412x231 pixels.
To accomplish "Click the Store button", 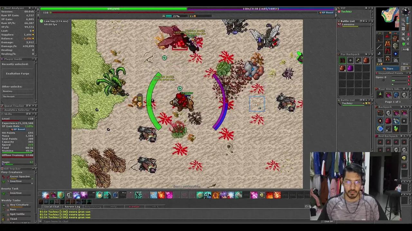I will tap(388, 68).
